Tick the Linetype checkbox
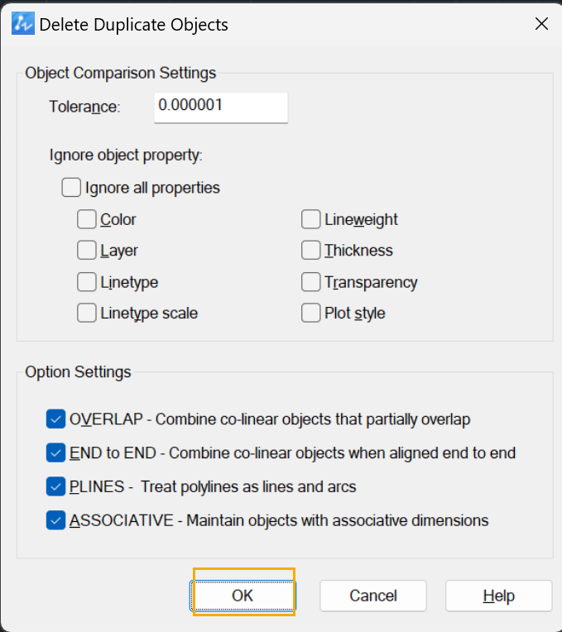The height and width of the screenshot is (632, 562). click(87, 282)
